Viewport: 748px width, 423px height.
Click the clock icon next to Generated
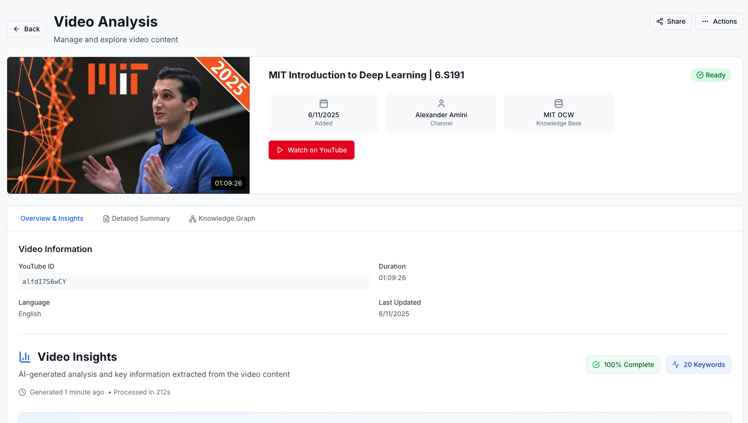[x=22, y=392]
